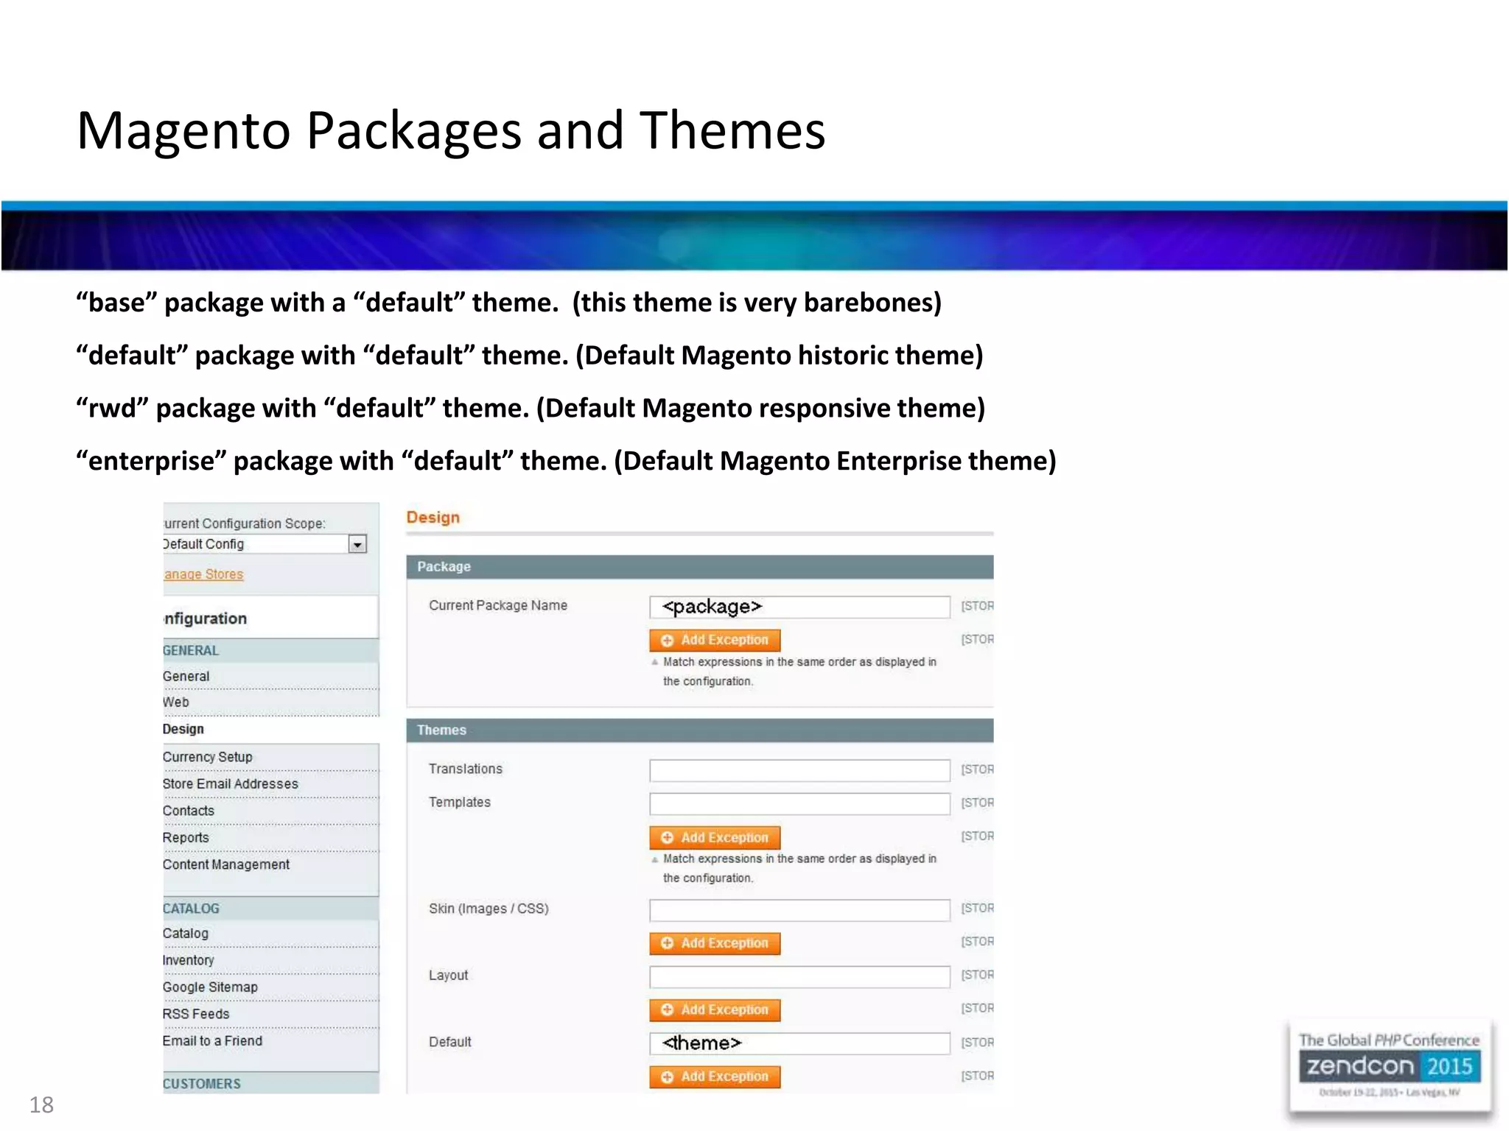
Task: Add Exception under Templates
Action: (715, 838)
